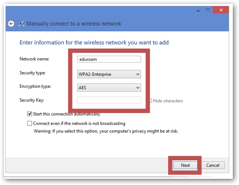Click the privacy warning text
Image resolution: width=239 pixels, height=185 pixels.
(106, 131)
